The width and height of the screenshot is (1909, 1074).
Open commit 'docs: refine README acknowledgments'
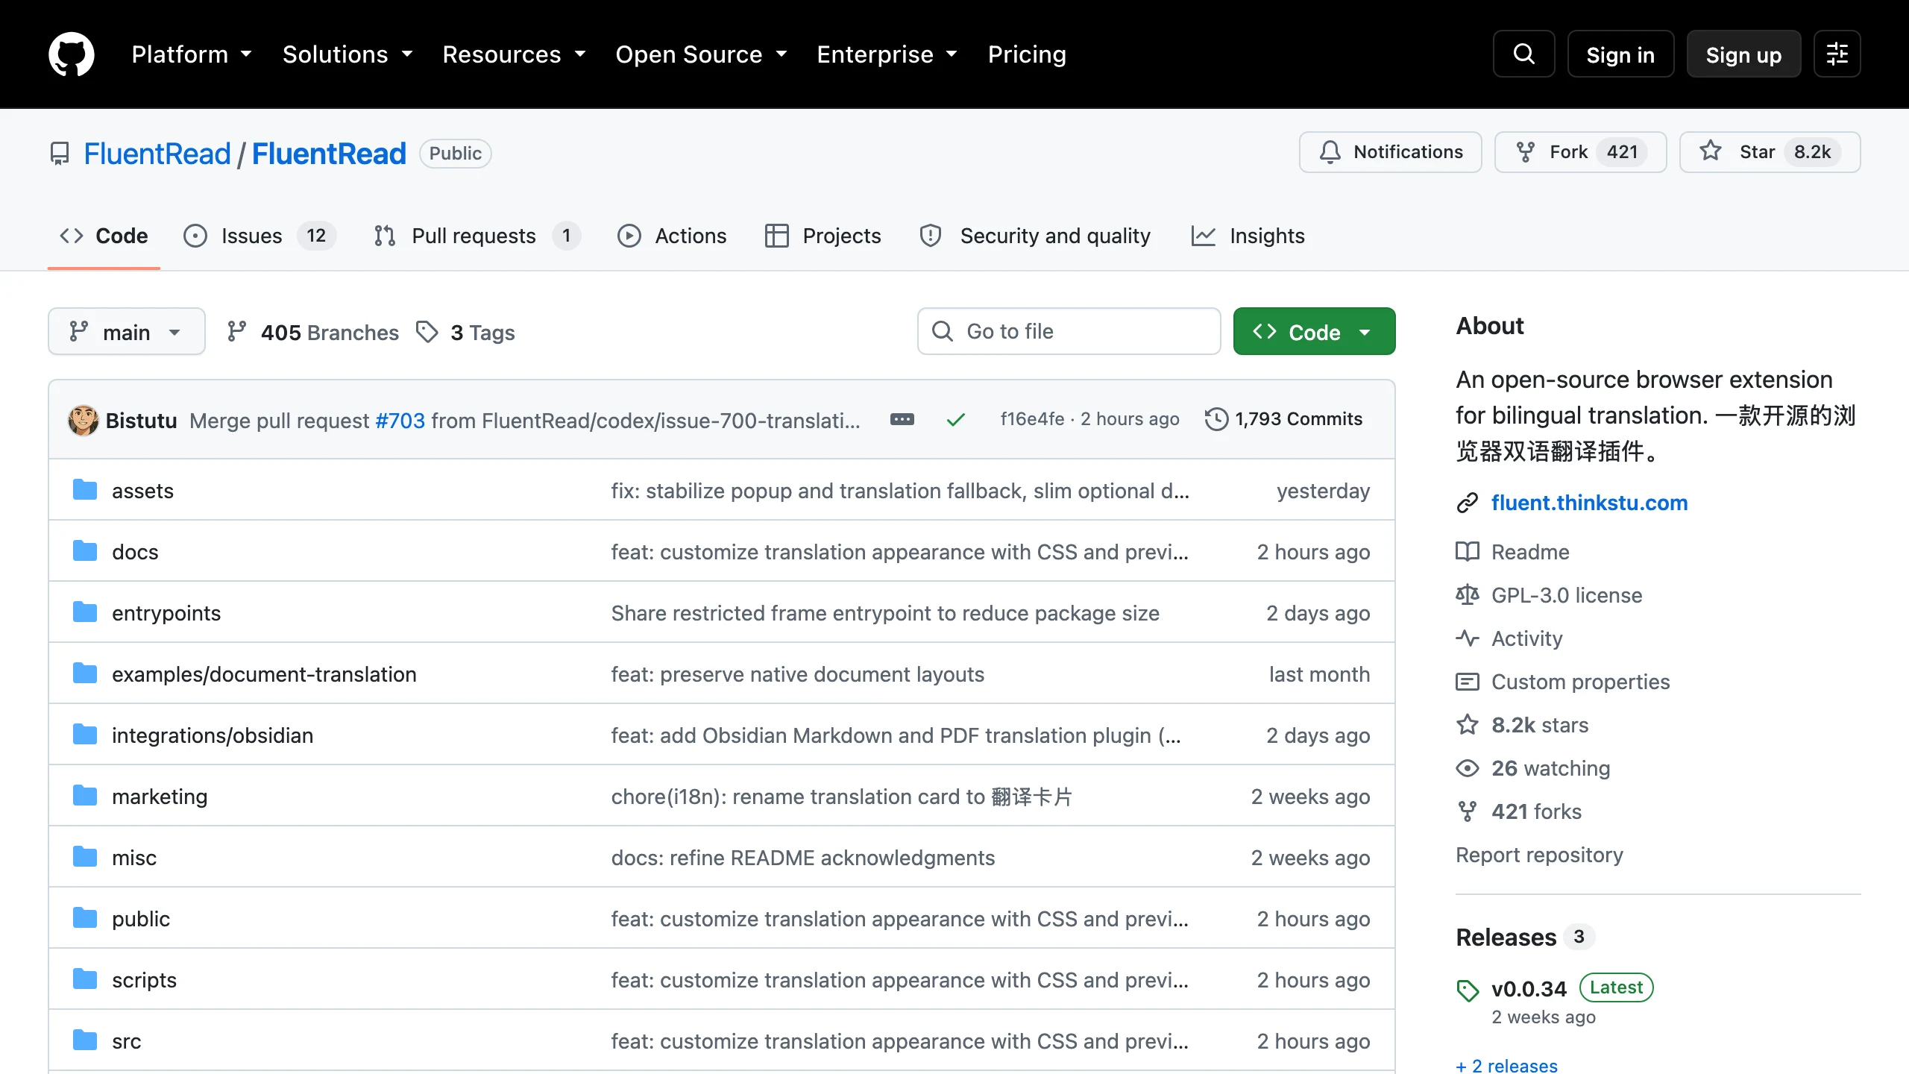(803, 858)
